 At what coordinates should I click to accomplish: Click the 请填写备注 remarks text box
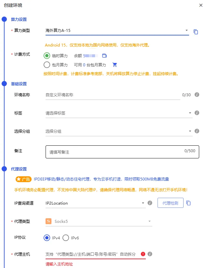122,152
